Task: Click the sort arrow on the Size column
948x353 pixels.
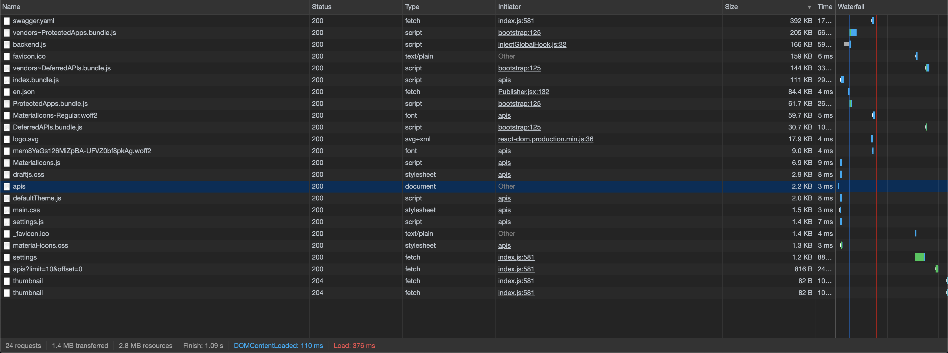Action: click(809, 6)
